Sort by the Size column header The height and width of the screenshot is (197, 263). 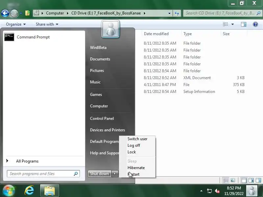coord(226,34)
